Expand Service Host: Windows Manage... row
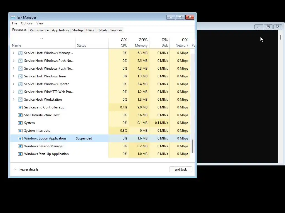 click(x=13, y=53)
